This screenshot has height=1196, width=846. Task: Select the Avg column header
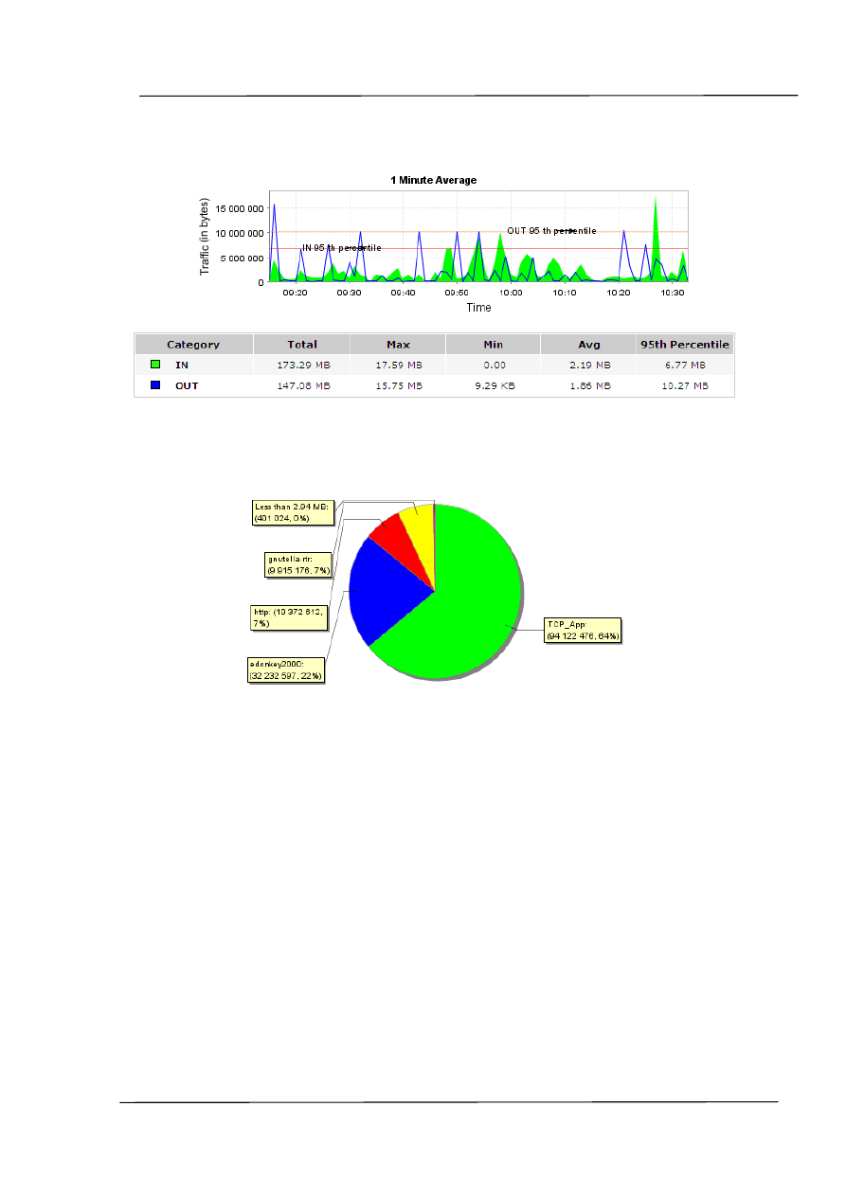(x=588, y=345)
